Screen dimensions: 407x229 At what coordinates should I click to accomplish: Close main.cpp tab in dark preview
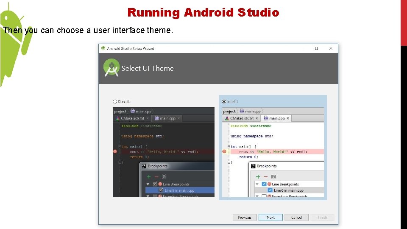(178, 118)
